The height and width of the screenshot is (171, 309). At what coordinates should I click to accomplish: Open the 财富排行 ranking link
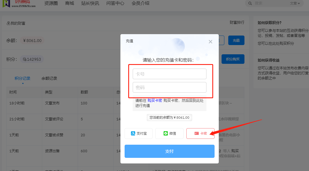coord(237,22)
